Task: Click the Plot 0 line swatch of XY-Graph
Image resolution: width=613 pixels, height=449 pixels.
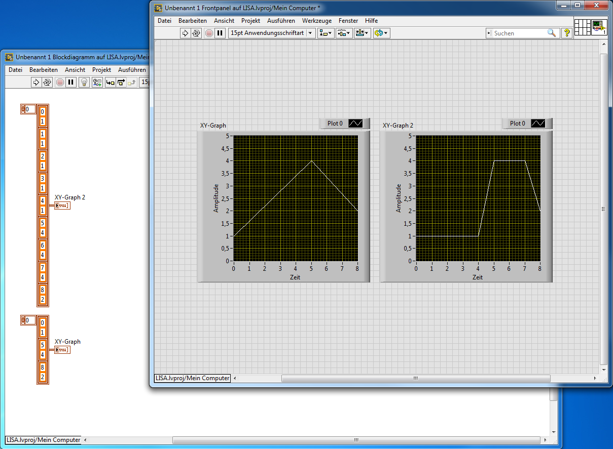Action: click(356, 124)
